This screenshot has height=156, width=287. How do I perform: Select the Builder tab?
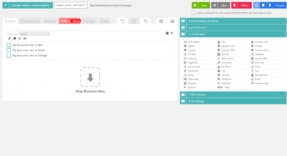click(x=10, y=21)
